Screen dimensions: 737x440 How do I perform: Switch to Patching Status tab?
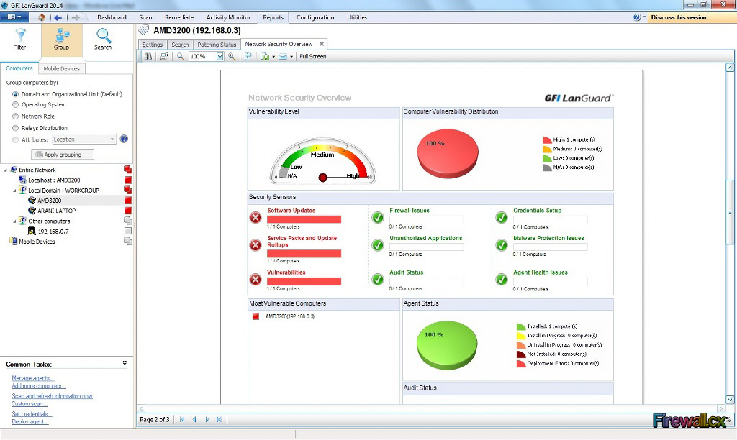(x=217, y=45)
